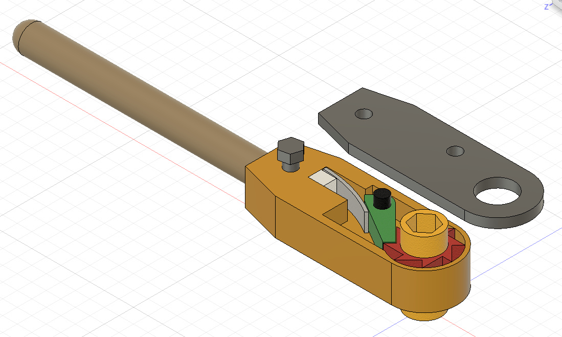Select the long brown handle rod
Image resolution: width=562 pixels, height=337 pixels.
(x=140, y=100)
